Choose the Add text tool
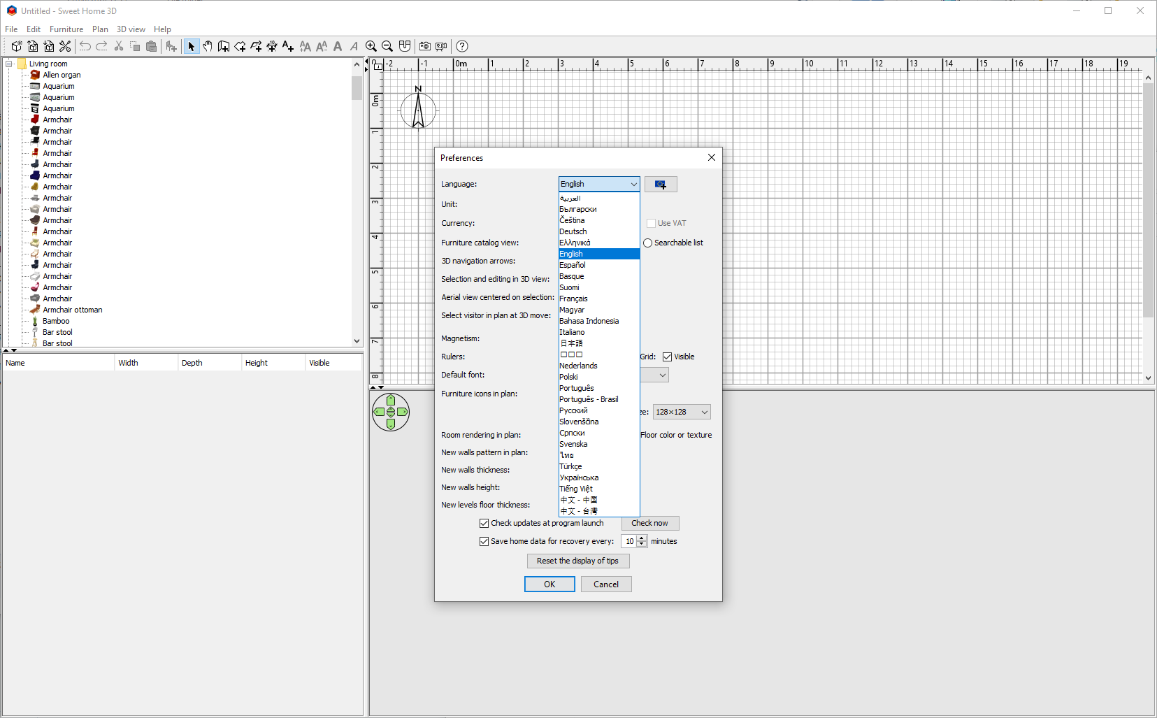 click(288, 46)
